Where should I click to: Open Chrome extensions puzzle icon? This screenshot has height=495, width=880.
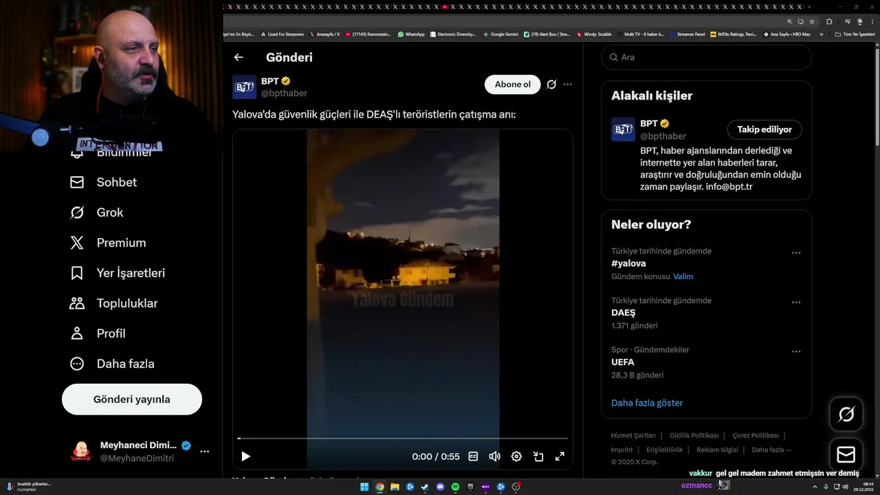click(829, 21)
